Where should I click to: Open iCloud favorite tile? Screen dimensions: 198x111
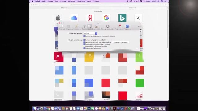pos(74,18)
